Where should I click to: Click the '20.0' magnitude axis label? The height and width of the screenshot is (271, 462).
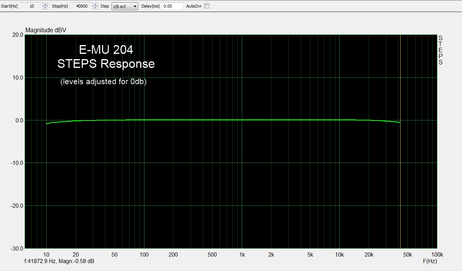(18, 34)
